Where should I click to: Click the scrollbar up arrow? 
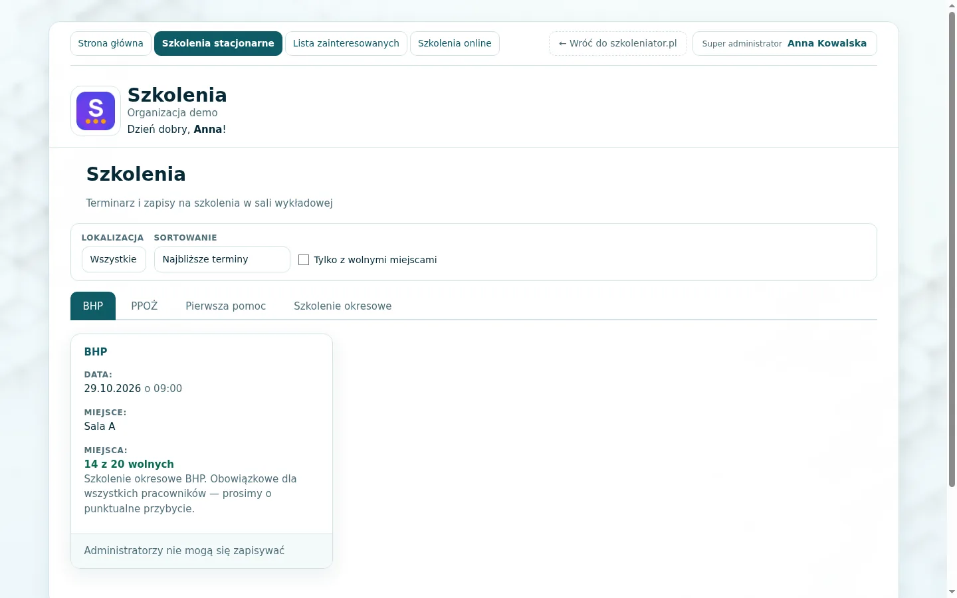[x=952, y=5]
